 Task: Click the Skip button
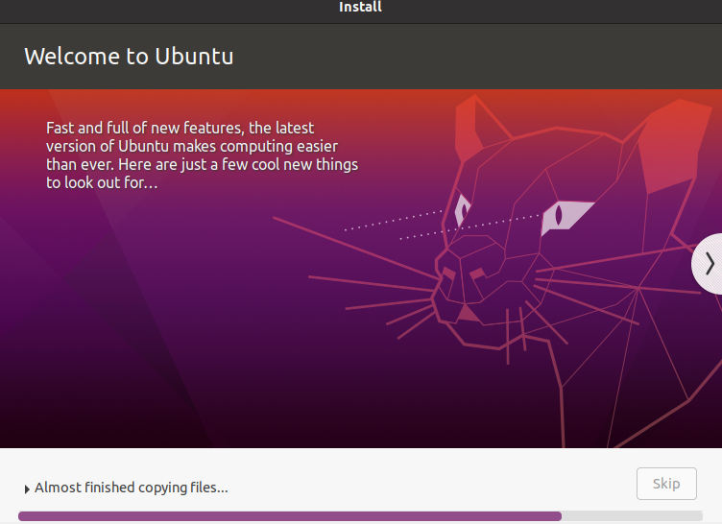(666, 484)
